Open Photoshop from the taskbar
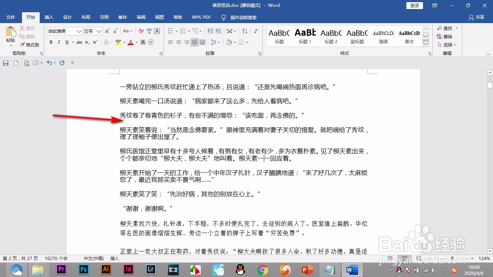This screenshot has height=277, width=493. click(x=84, y=269)
